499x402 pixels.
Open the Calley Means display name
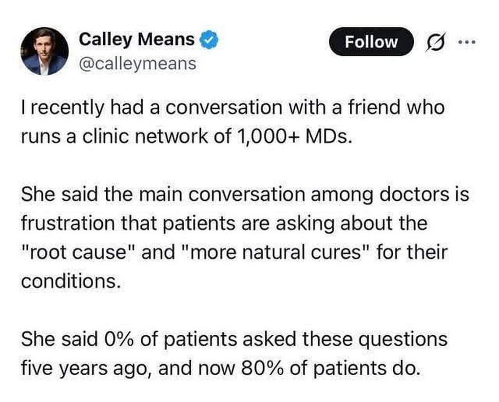(136, 39)
